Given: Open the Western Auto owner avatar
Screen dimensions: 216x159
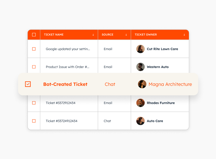Looking at the screenshot, I should (x=140, y=67).
